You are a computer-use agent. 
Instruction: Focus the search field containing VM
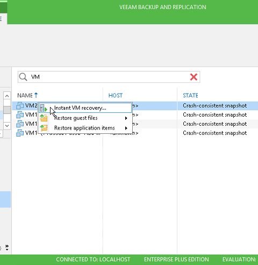109,77
